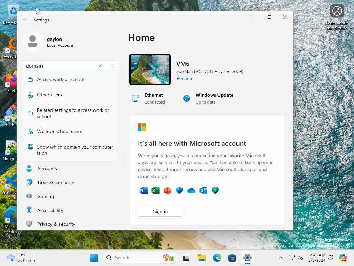Open Microsoft Store from taskbar
354x266 pixels.
click(232, 258)
